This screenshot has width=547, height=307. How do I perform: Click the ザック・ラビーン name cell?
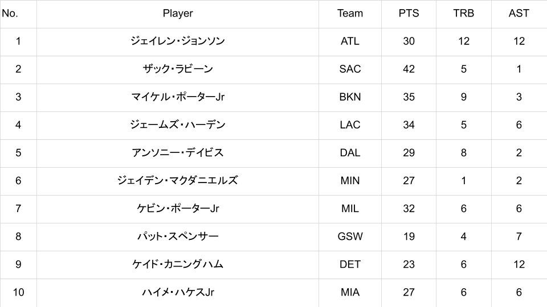point(178,69)
